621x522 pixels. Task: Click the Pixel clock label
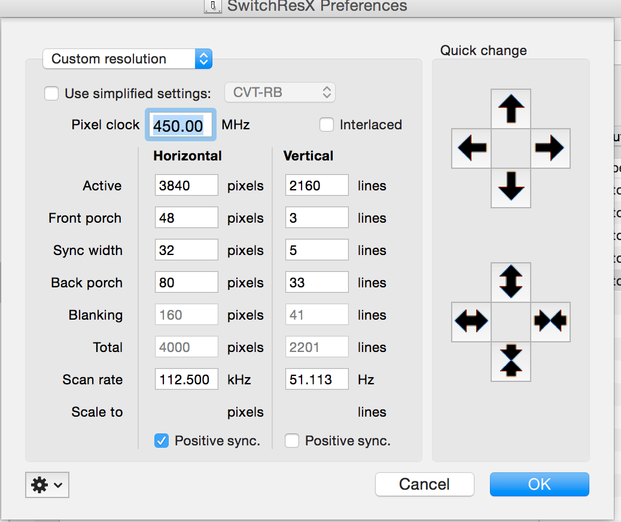[105, 125]
